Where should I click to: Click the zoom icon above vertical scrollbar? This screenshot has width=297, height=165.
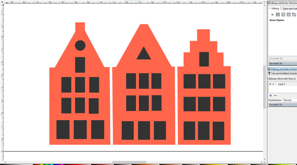tap(265, 2)
